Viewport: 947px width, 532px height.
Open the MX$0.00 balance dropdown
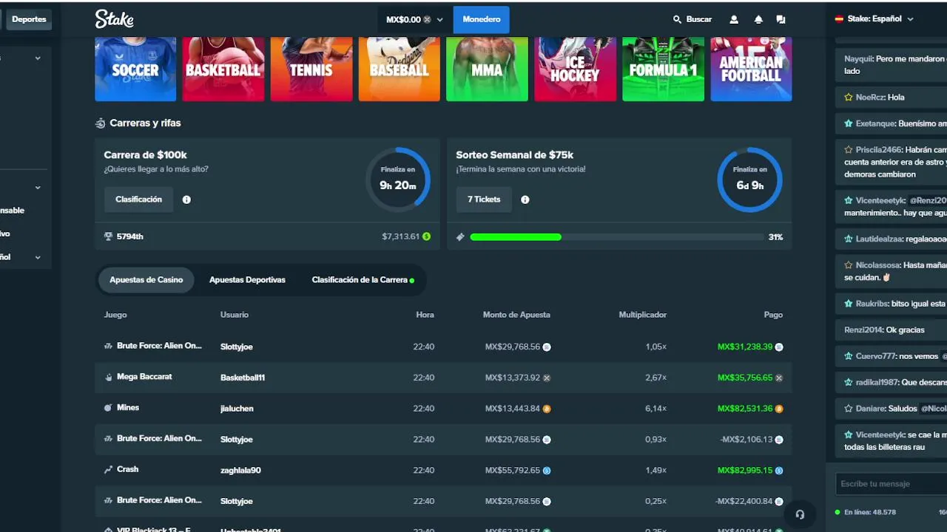[414, 20]
